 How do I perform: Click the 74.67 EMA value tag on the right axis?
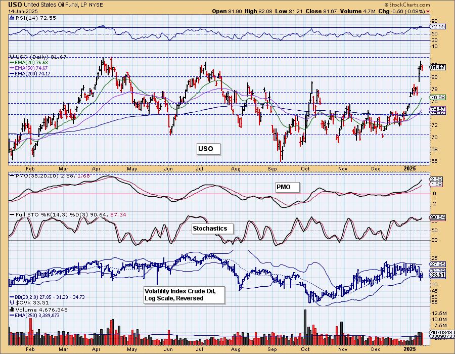pos(438,109)
